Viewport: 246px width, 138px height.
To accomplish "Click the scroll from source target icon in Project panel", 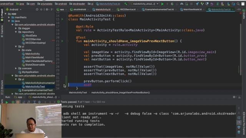I will pos(37,9).
